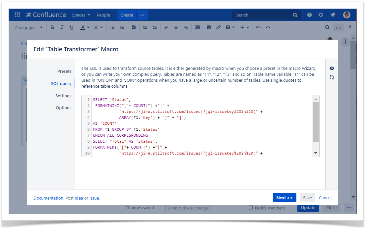The width and height of the screenshot is (368, 230).
Task: Open the Documentation link
Action: (48, 198)
